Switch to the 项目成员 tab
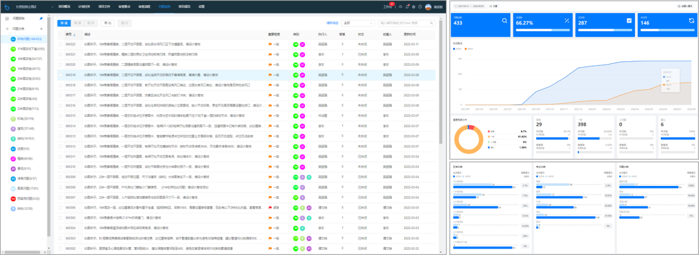 [184, 6]
